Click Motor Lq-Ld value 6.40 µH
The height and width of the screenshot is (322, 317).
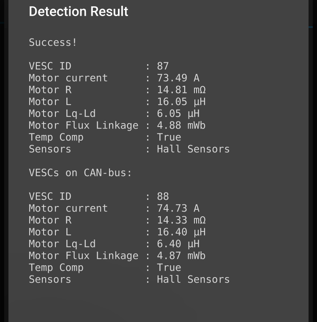point(178,244)
